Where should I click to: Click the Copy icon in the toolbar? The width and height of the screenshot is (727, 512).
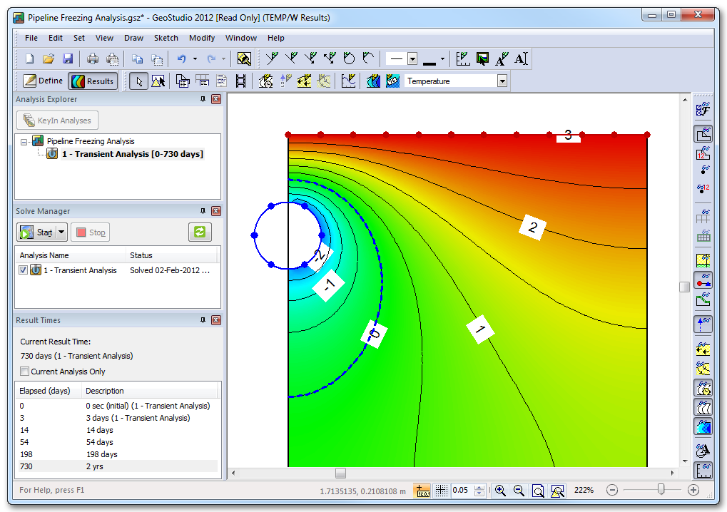137,59
